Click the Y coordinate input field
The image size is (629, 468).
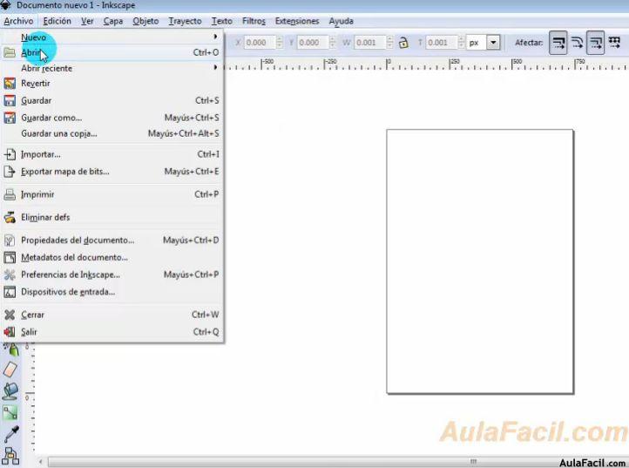pos(313,42)
